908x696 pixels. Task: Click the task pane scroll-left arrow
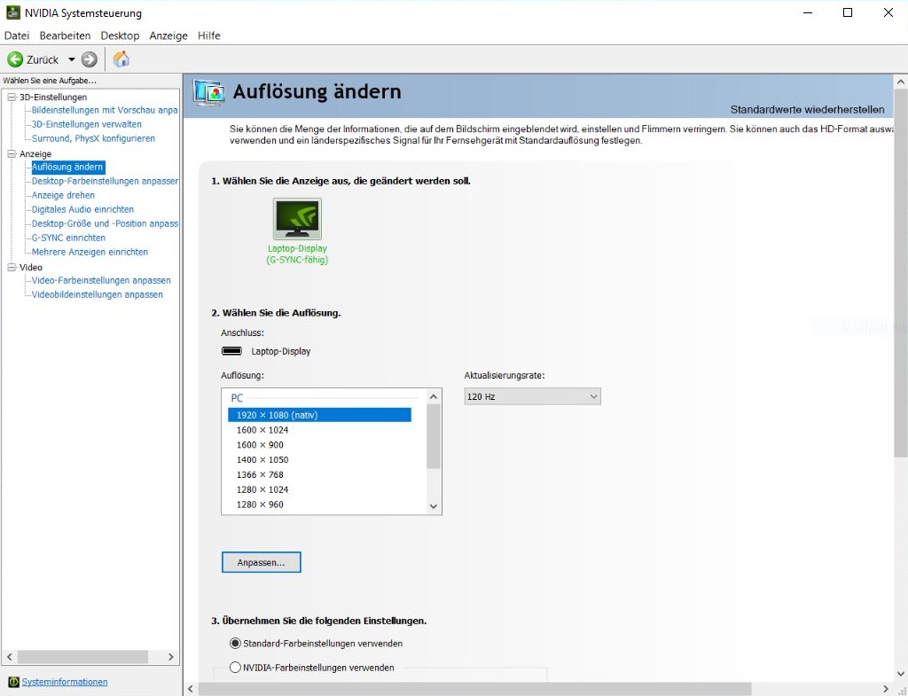(9, 657)
